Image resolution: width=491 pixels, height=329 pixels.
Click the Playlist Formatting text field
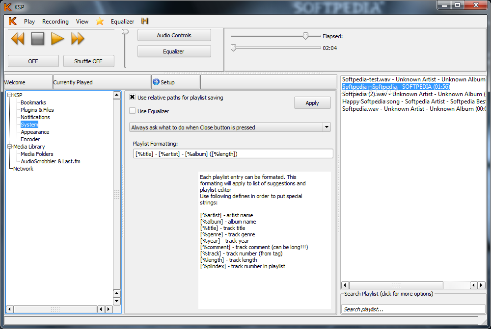tap(233, 154)
